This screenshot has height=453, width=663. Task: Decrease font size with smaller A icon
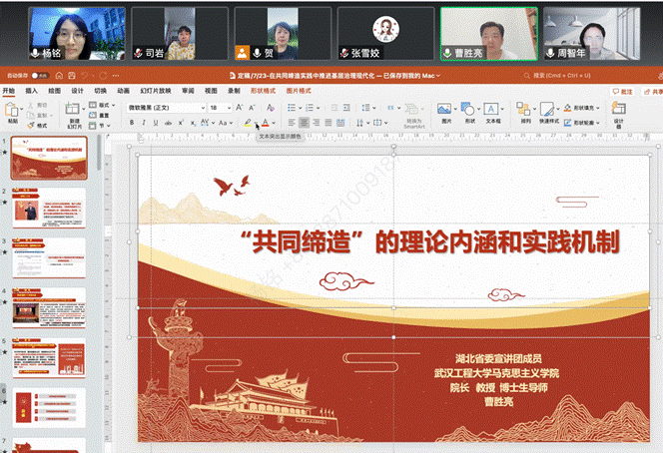pos(252,108)
